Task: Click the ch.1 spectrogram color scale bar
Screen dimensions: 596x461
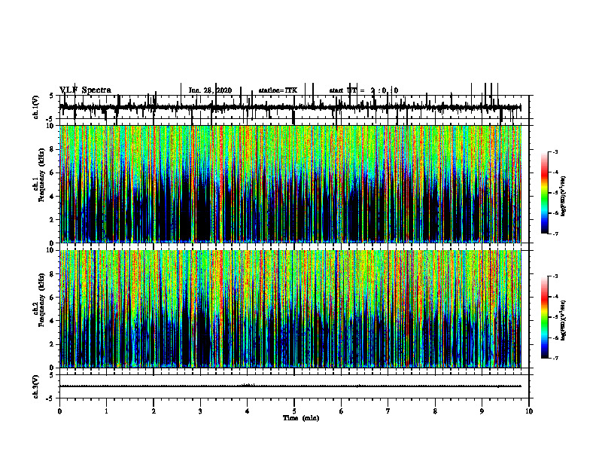Action: coord(544,193)
